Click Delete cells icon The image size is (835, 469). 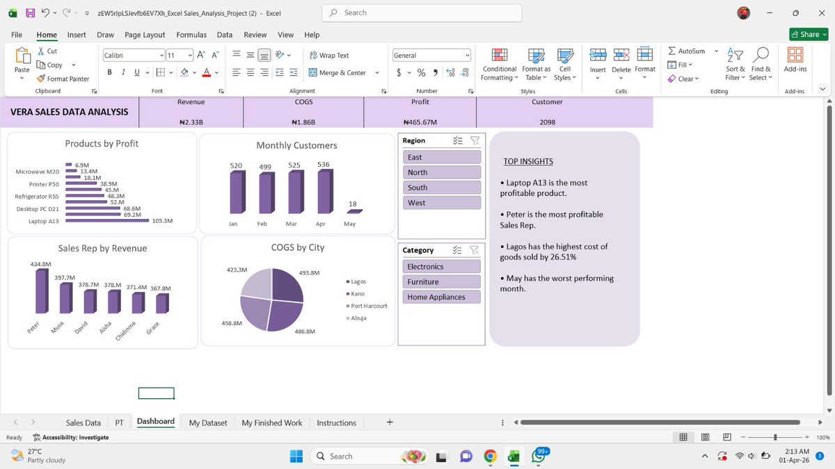tap(621, 55)
